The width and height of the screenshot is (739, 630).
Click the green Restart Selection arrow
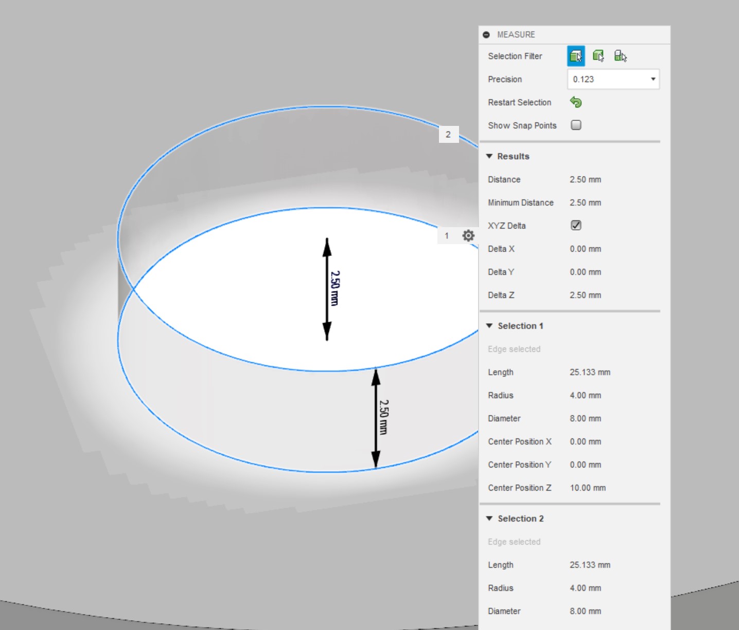pos(576,102)
